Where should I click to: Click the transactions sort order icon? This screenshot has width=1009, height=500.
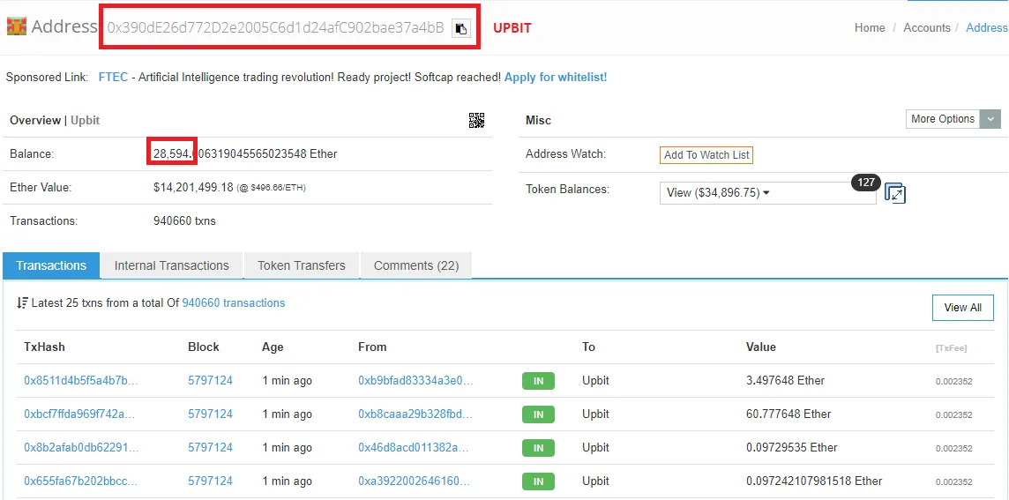pos(22,302)
